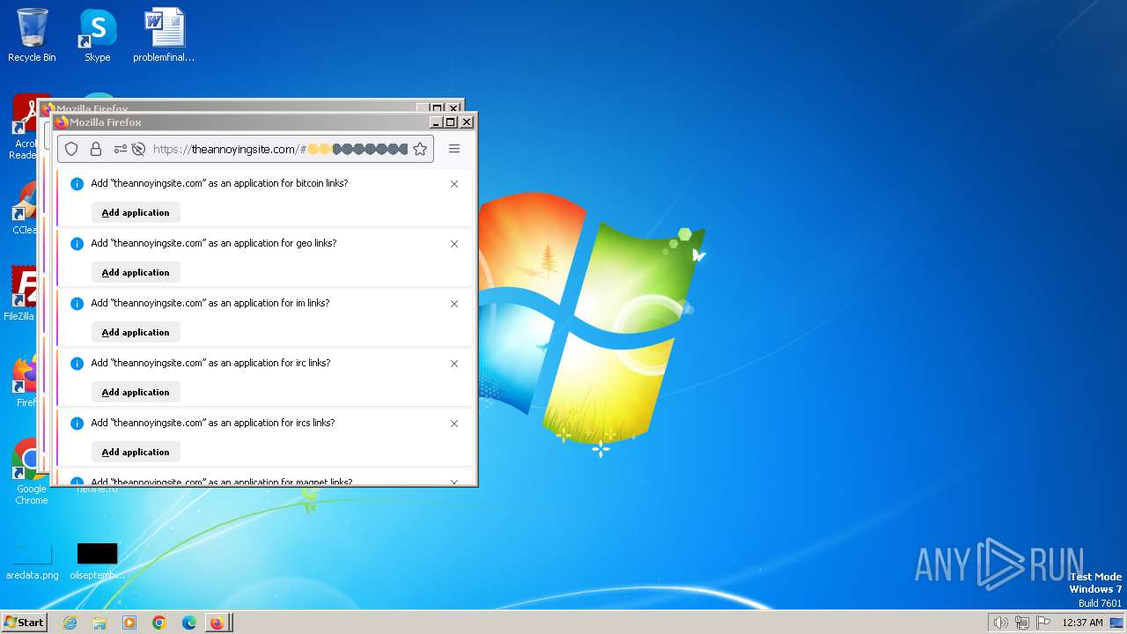This screenshot has width=1127, height=634.
Task: Close the background Mozilla Firefox window
Action: pyautogui.click(x=453, y=109)
